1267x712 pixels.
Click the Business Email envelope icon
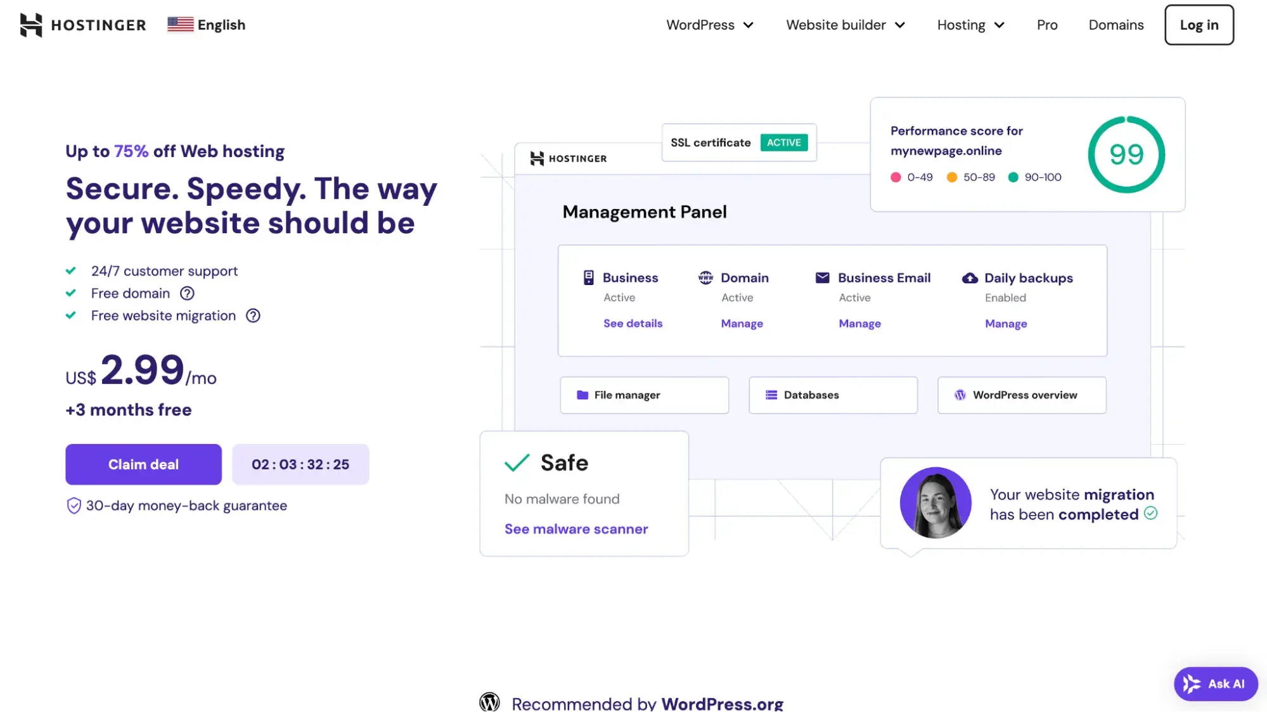(x=822, y=277)
